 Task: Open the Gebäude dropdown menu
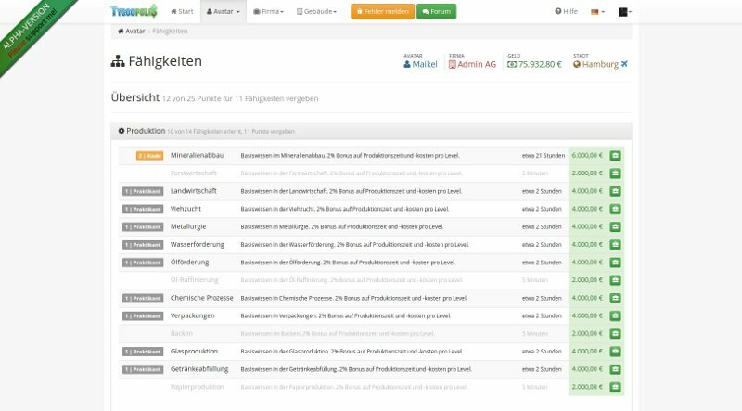point(318,12)
